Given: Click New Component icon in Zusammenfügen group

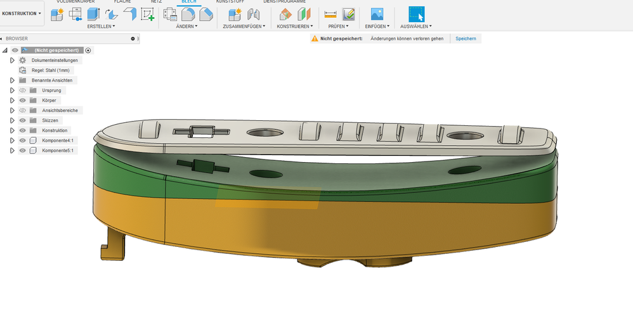Looking at the screenshot, I should pyautogui.click(x=235, y=15).
